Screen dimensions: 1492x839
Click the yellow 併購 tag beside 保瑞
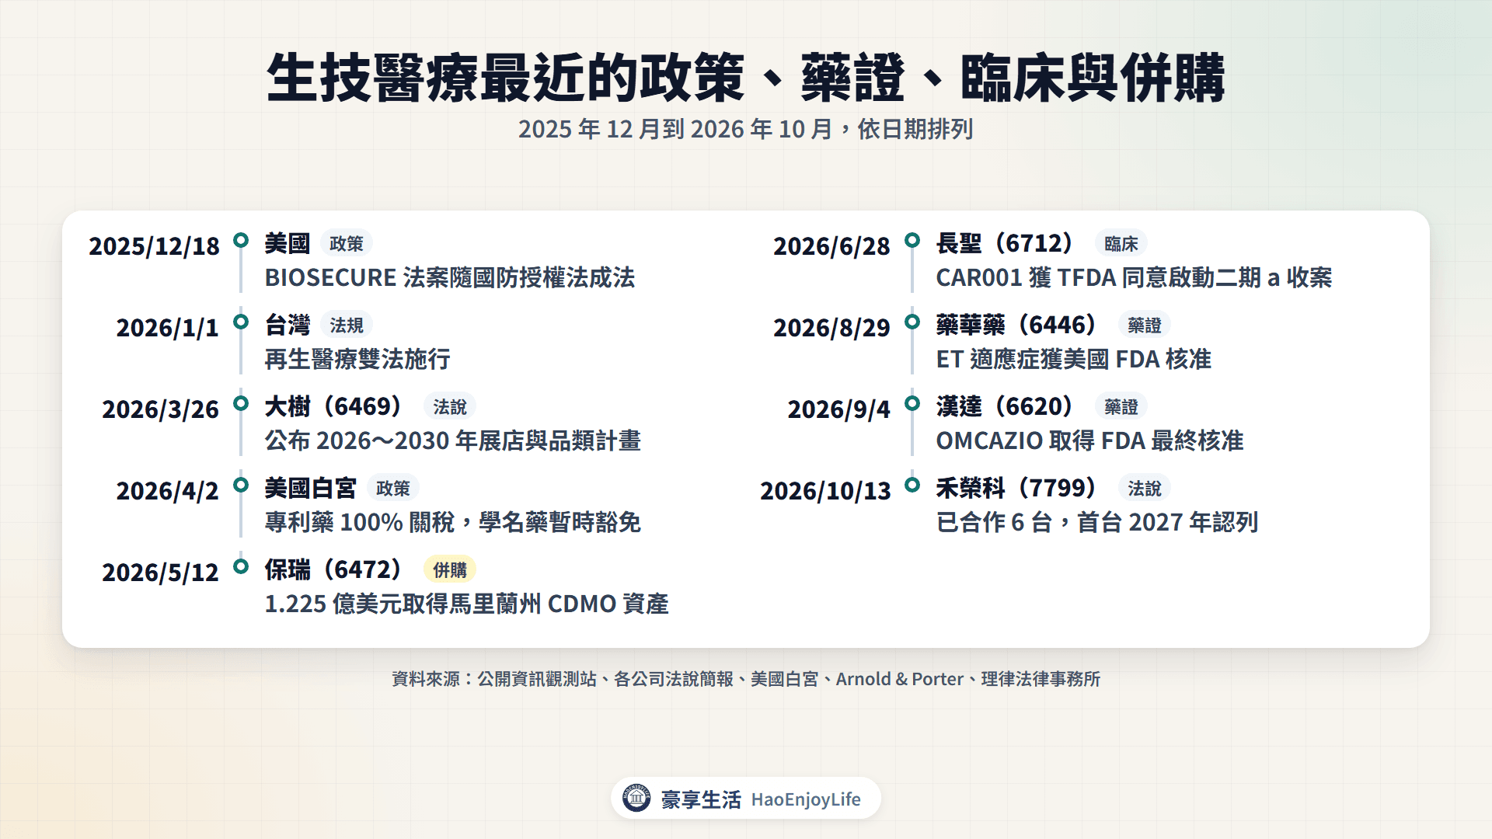(x=450, y=570)
